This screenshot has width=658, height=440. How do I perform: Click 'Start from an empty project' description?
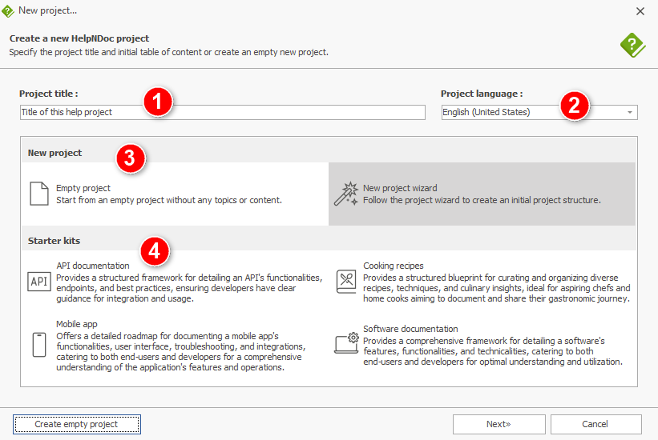(x=169, y=200)
